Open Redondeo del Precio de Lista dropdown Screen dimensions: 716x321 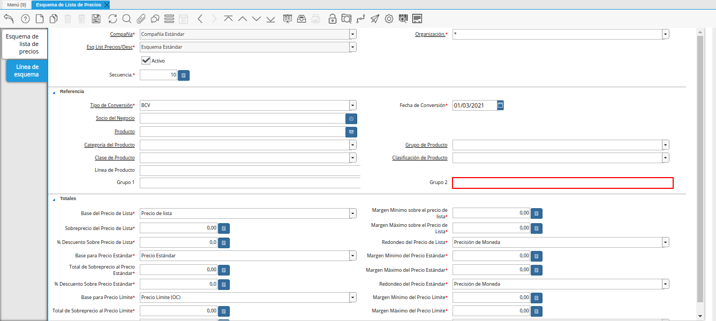point(665,242)
